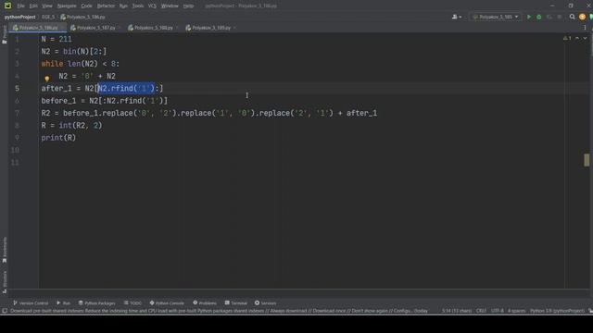Click the green Debug bug icon
Viewport: 593px width, 333px height.
coord(539,17)
